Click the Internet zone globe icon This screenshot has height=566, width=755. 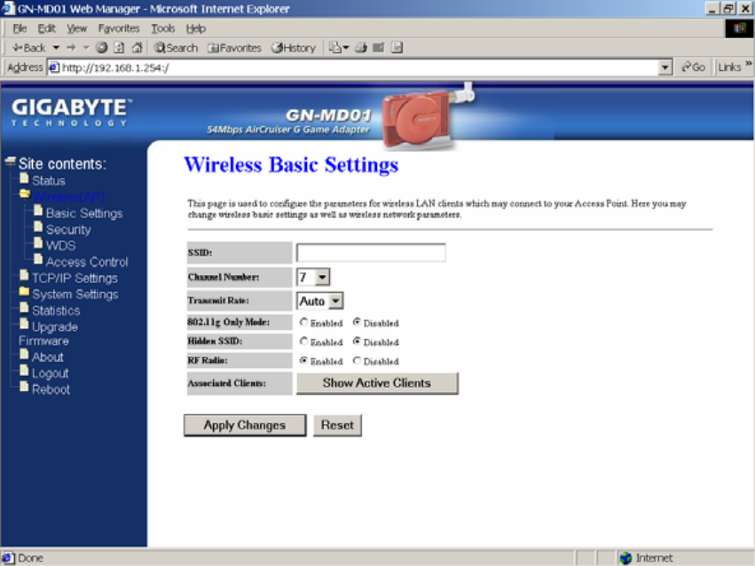pyautogui.click(x=626, y=558)
